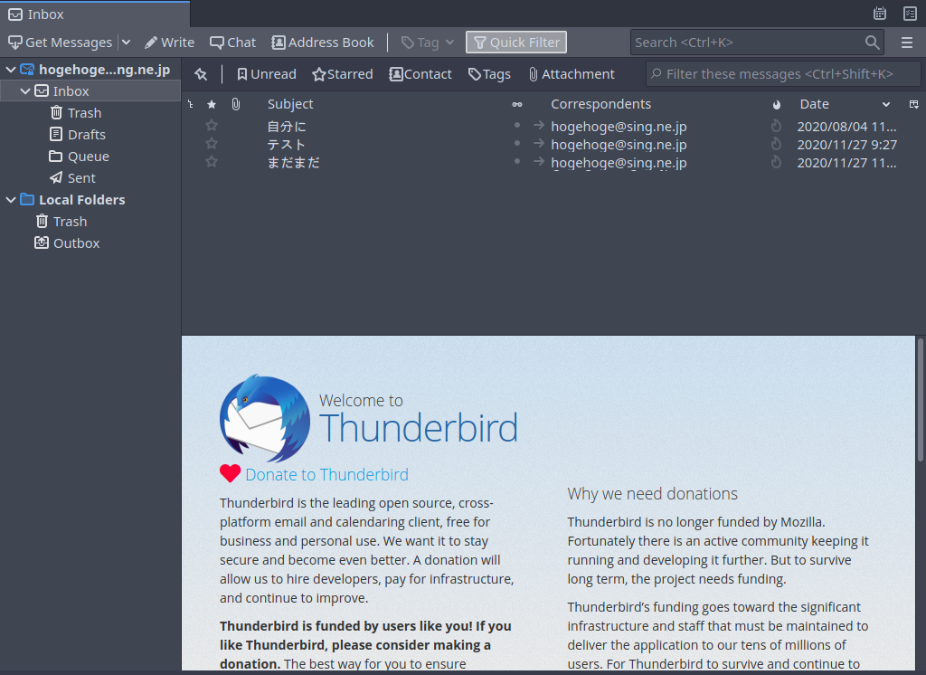926x675 pixels.
Task: Open the Address Book
Action: click(x=323, y=43)
